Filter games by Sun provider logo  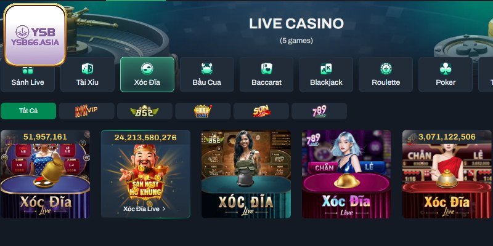(261, 111)
